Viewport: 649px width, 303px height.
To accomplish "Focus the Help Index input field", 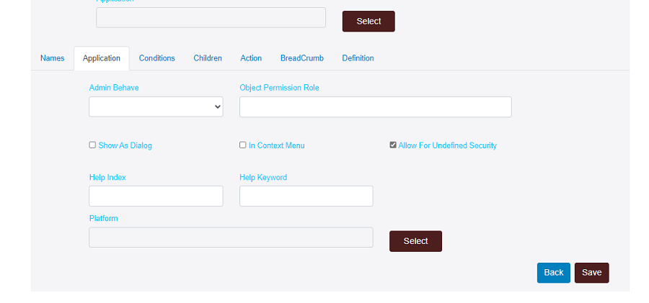I will (x=156, y=196).
